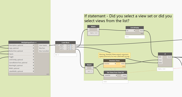The image size is (182, 97).
Task: Click the test input port on If node
Action: 160,57
